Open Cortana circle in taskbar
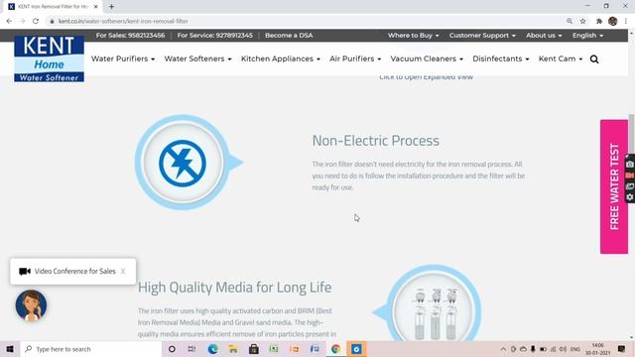The height and width of the screenshot is (357, 635). (x=172, y=349)
